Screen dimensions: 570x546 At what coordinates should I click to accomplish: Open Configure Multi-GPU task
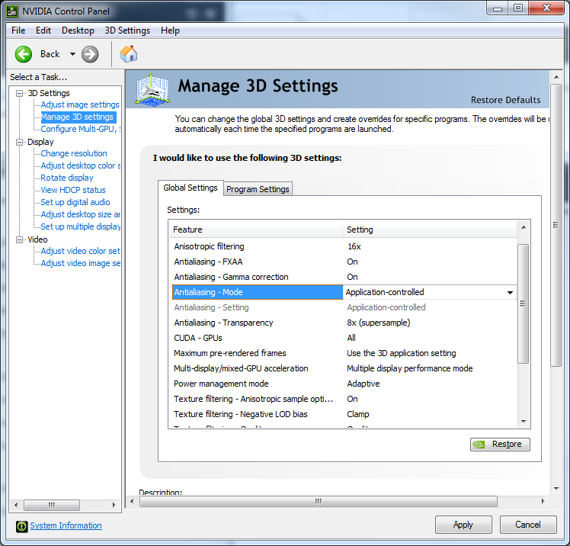coord(80,129)
